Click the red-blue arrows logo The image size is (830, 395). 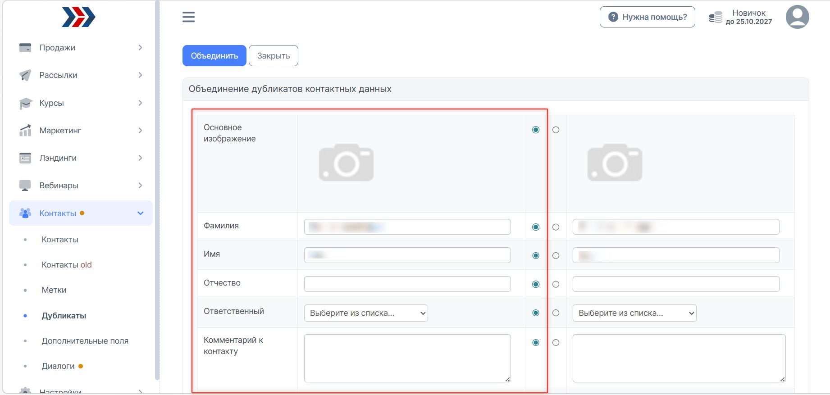pyautogui.click(x=78, y=17)
